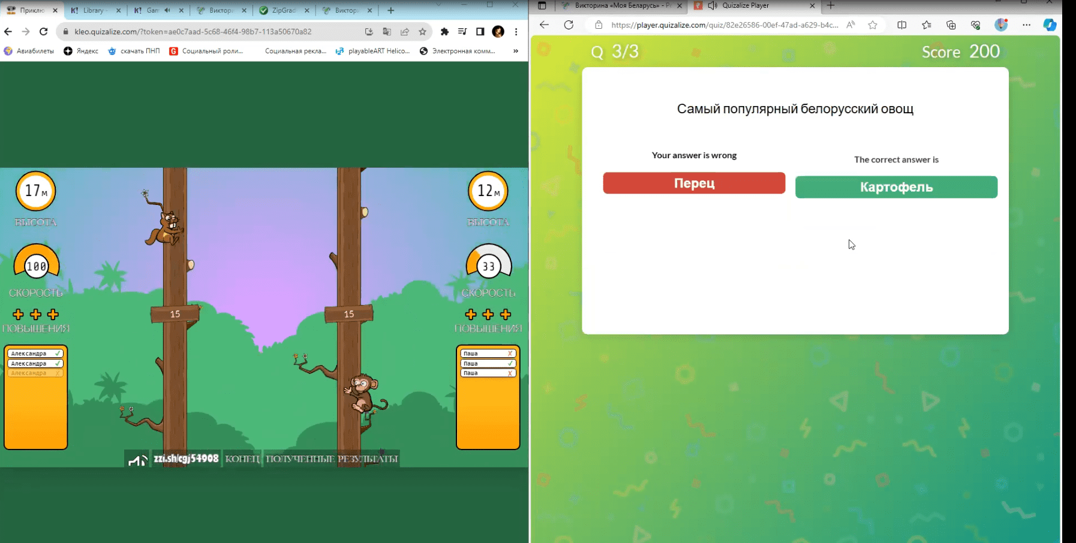Click the Edge address bar URL
This screenshot has width=1076, height=543.
[x=725, y=25]
